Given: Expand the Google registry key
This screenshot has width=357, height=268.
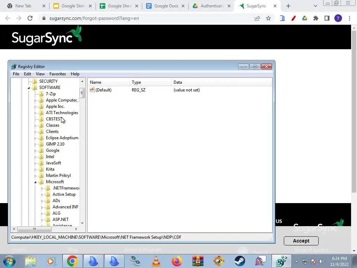Looking at the screenshot, I should pyautogui.click(x=35, y=150).
